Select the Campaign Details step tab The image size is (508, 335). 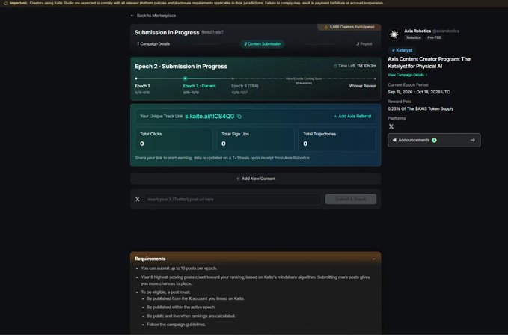coord(153,43)
